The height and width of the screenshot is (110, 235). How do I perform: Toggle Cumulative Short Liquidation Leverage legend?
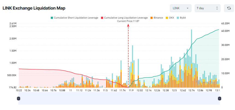(75, 18)
